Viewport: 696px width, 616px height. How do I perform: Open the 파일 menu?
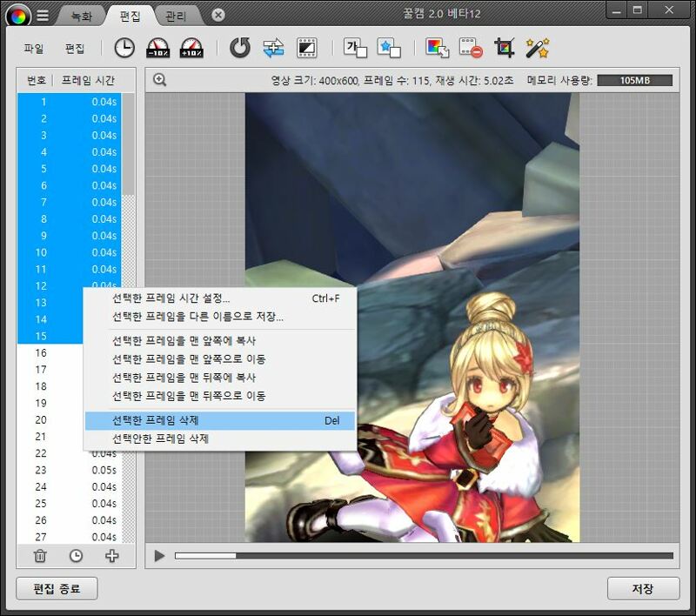point(34,49)
